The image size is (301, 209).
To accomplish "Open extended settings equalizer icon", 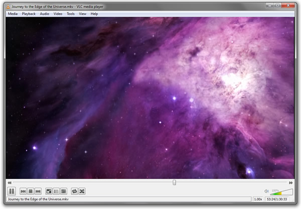I will (64, 191).
